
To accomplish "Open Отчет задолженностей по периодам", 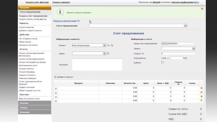I will pyautogui.click(x=31, y=83).
